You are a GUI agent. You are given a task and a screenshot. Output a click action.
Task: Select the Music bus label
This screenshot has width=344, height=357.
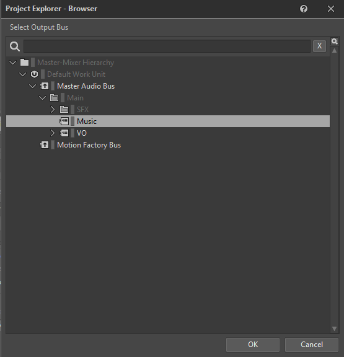(x=87, y=121)
